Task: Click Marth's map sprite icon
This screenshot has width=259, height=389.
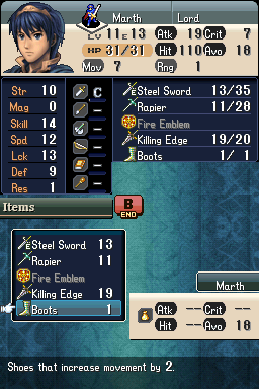Action: coord(93,16)
